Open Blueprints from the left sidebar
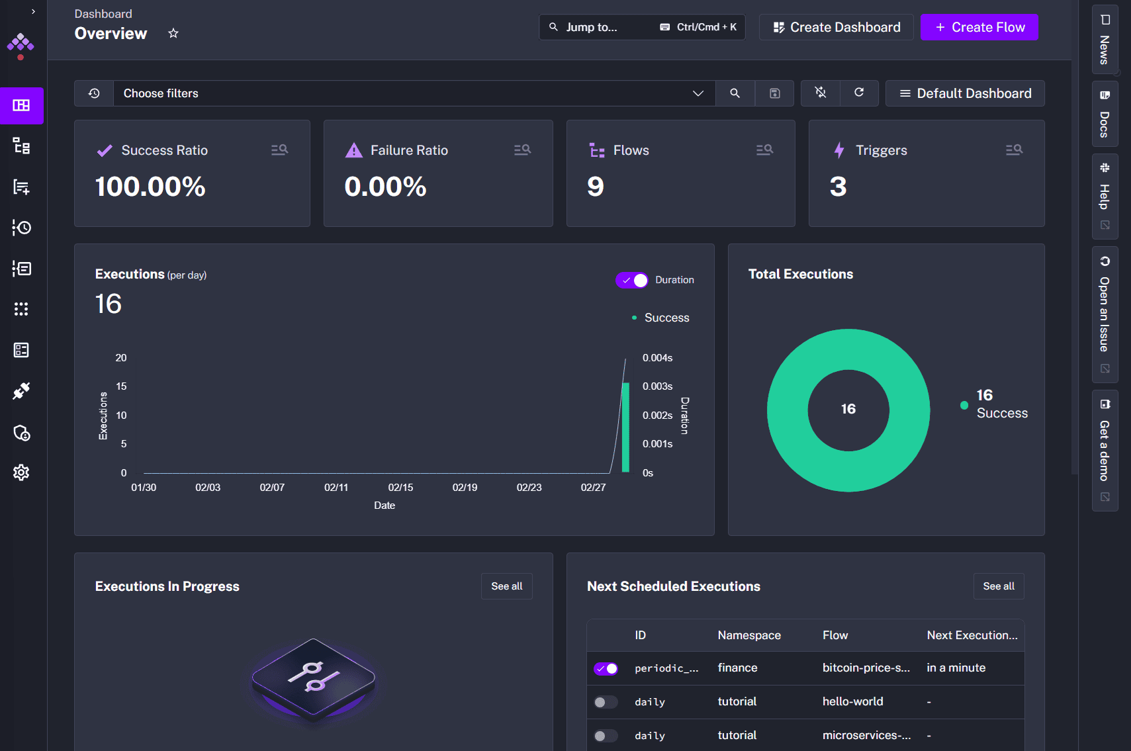This screenshot has height=751, width=1131. coord(22,350)
